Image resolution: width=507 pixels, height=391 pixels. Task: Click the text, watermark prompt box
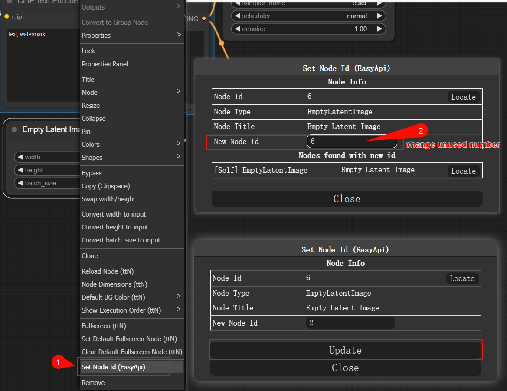tap(44, 65)
